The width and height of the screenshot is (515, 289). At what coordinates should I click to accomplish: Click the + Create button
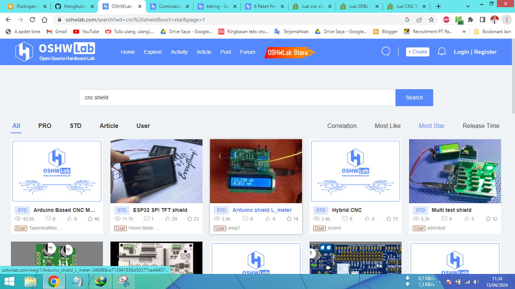[x=417, y=52]
